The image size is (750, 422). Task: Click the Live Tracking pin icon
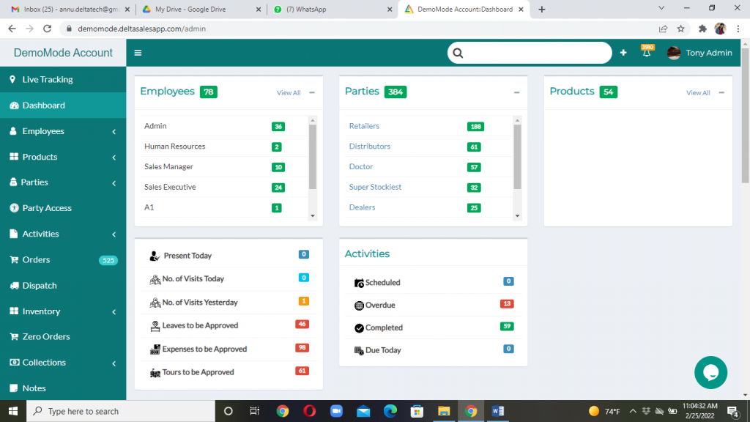(13, 79)
